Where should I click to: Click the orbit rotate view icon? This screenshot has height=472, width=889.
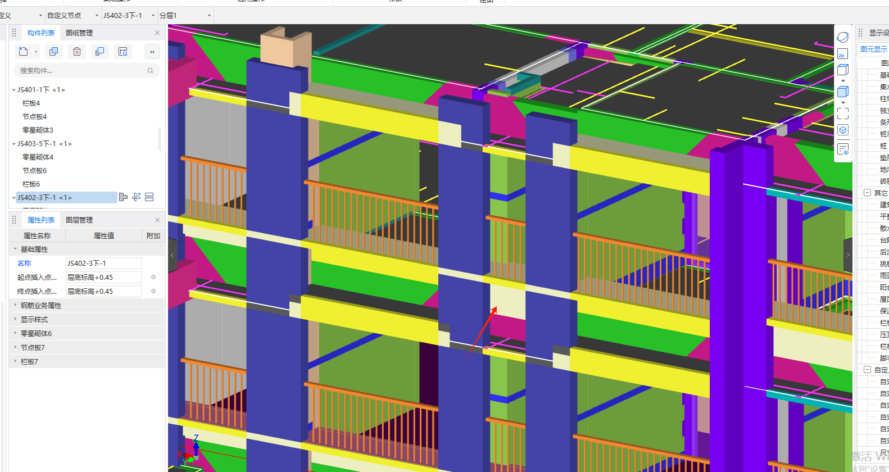[843, 38]
